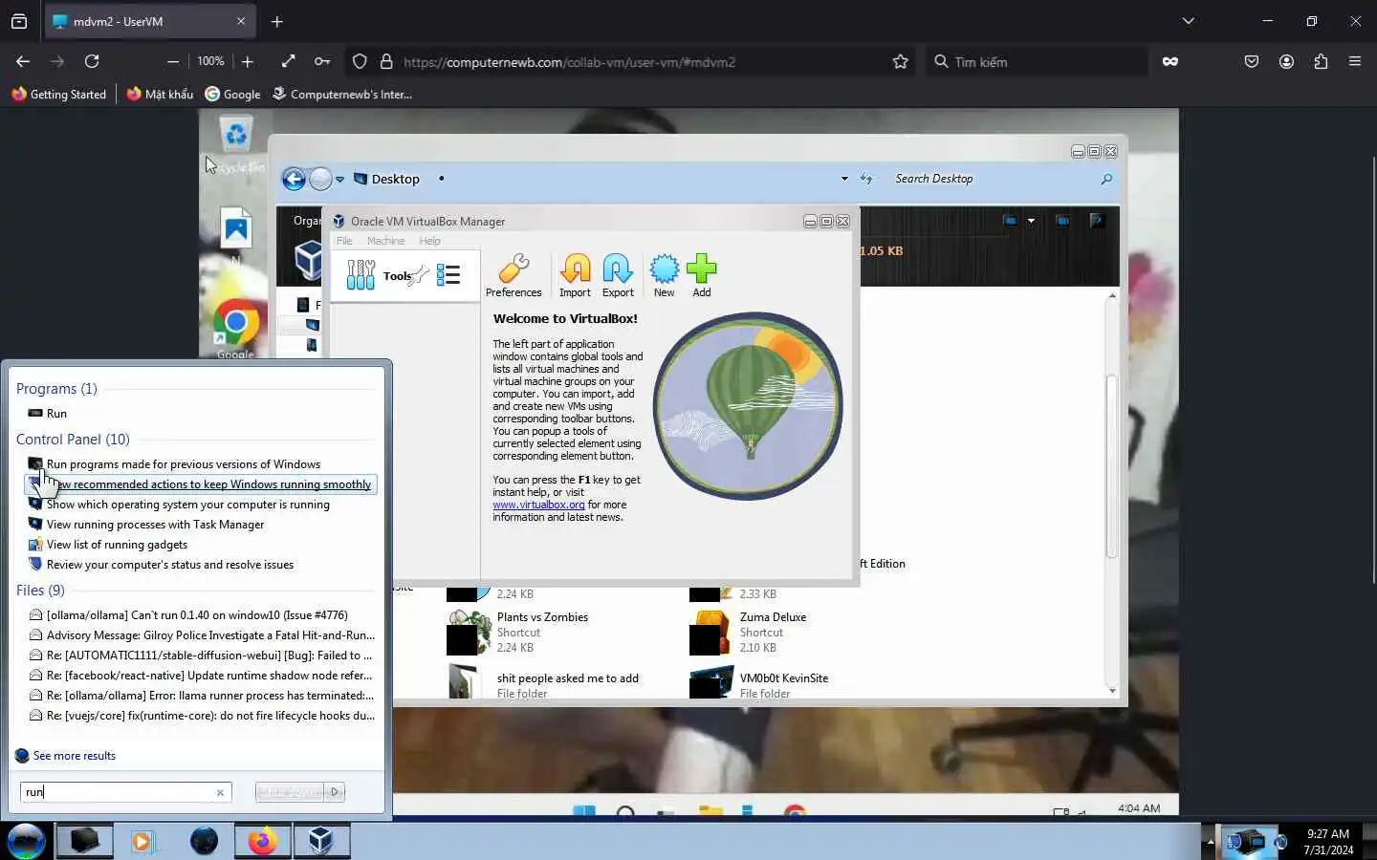The width and height of the screenshot is (1377, 860).
Task: Open the www.virtualbox.org link
Action: pyautogui.click(x=538, y=505)
